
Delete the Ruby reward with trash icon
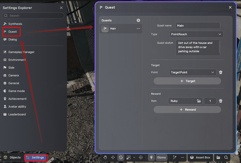pos(220,101)
